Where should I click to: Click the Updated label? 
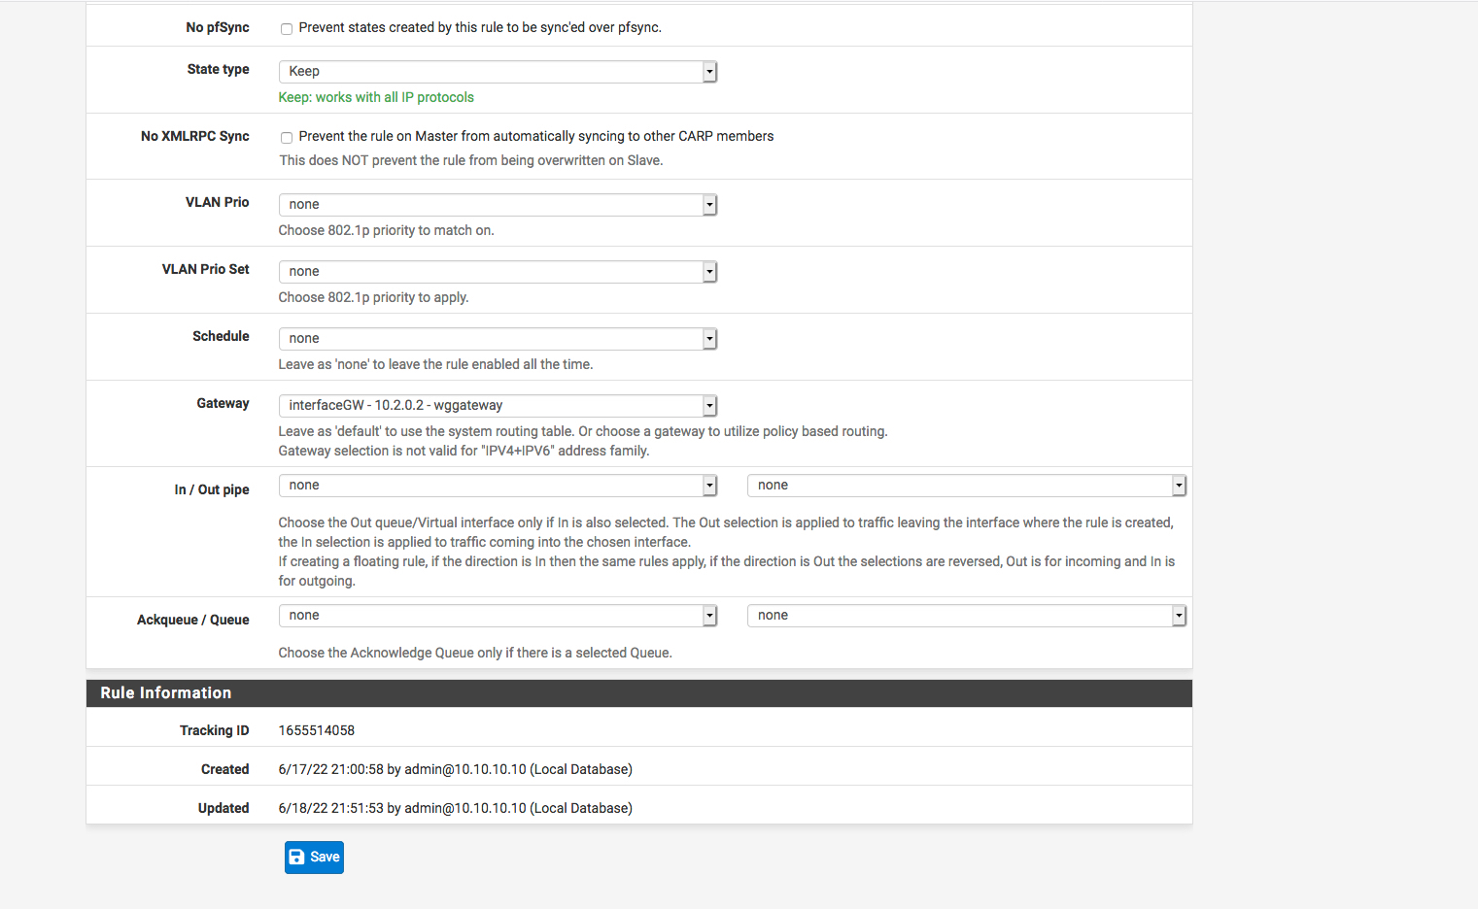click(x=223, y=808)
